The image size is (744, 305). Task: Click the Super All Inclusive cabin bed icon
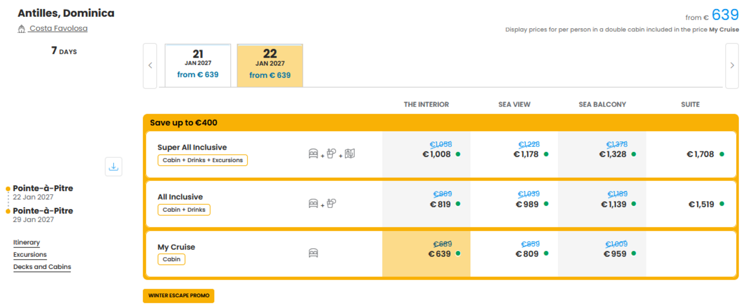coord(313,154)
